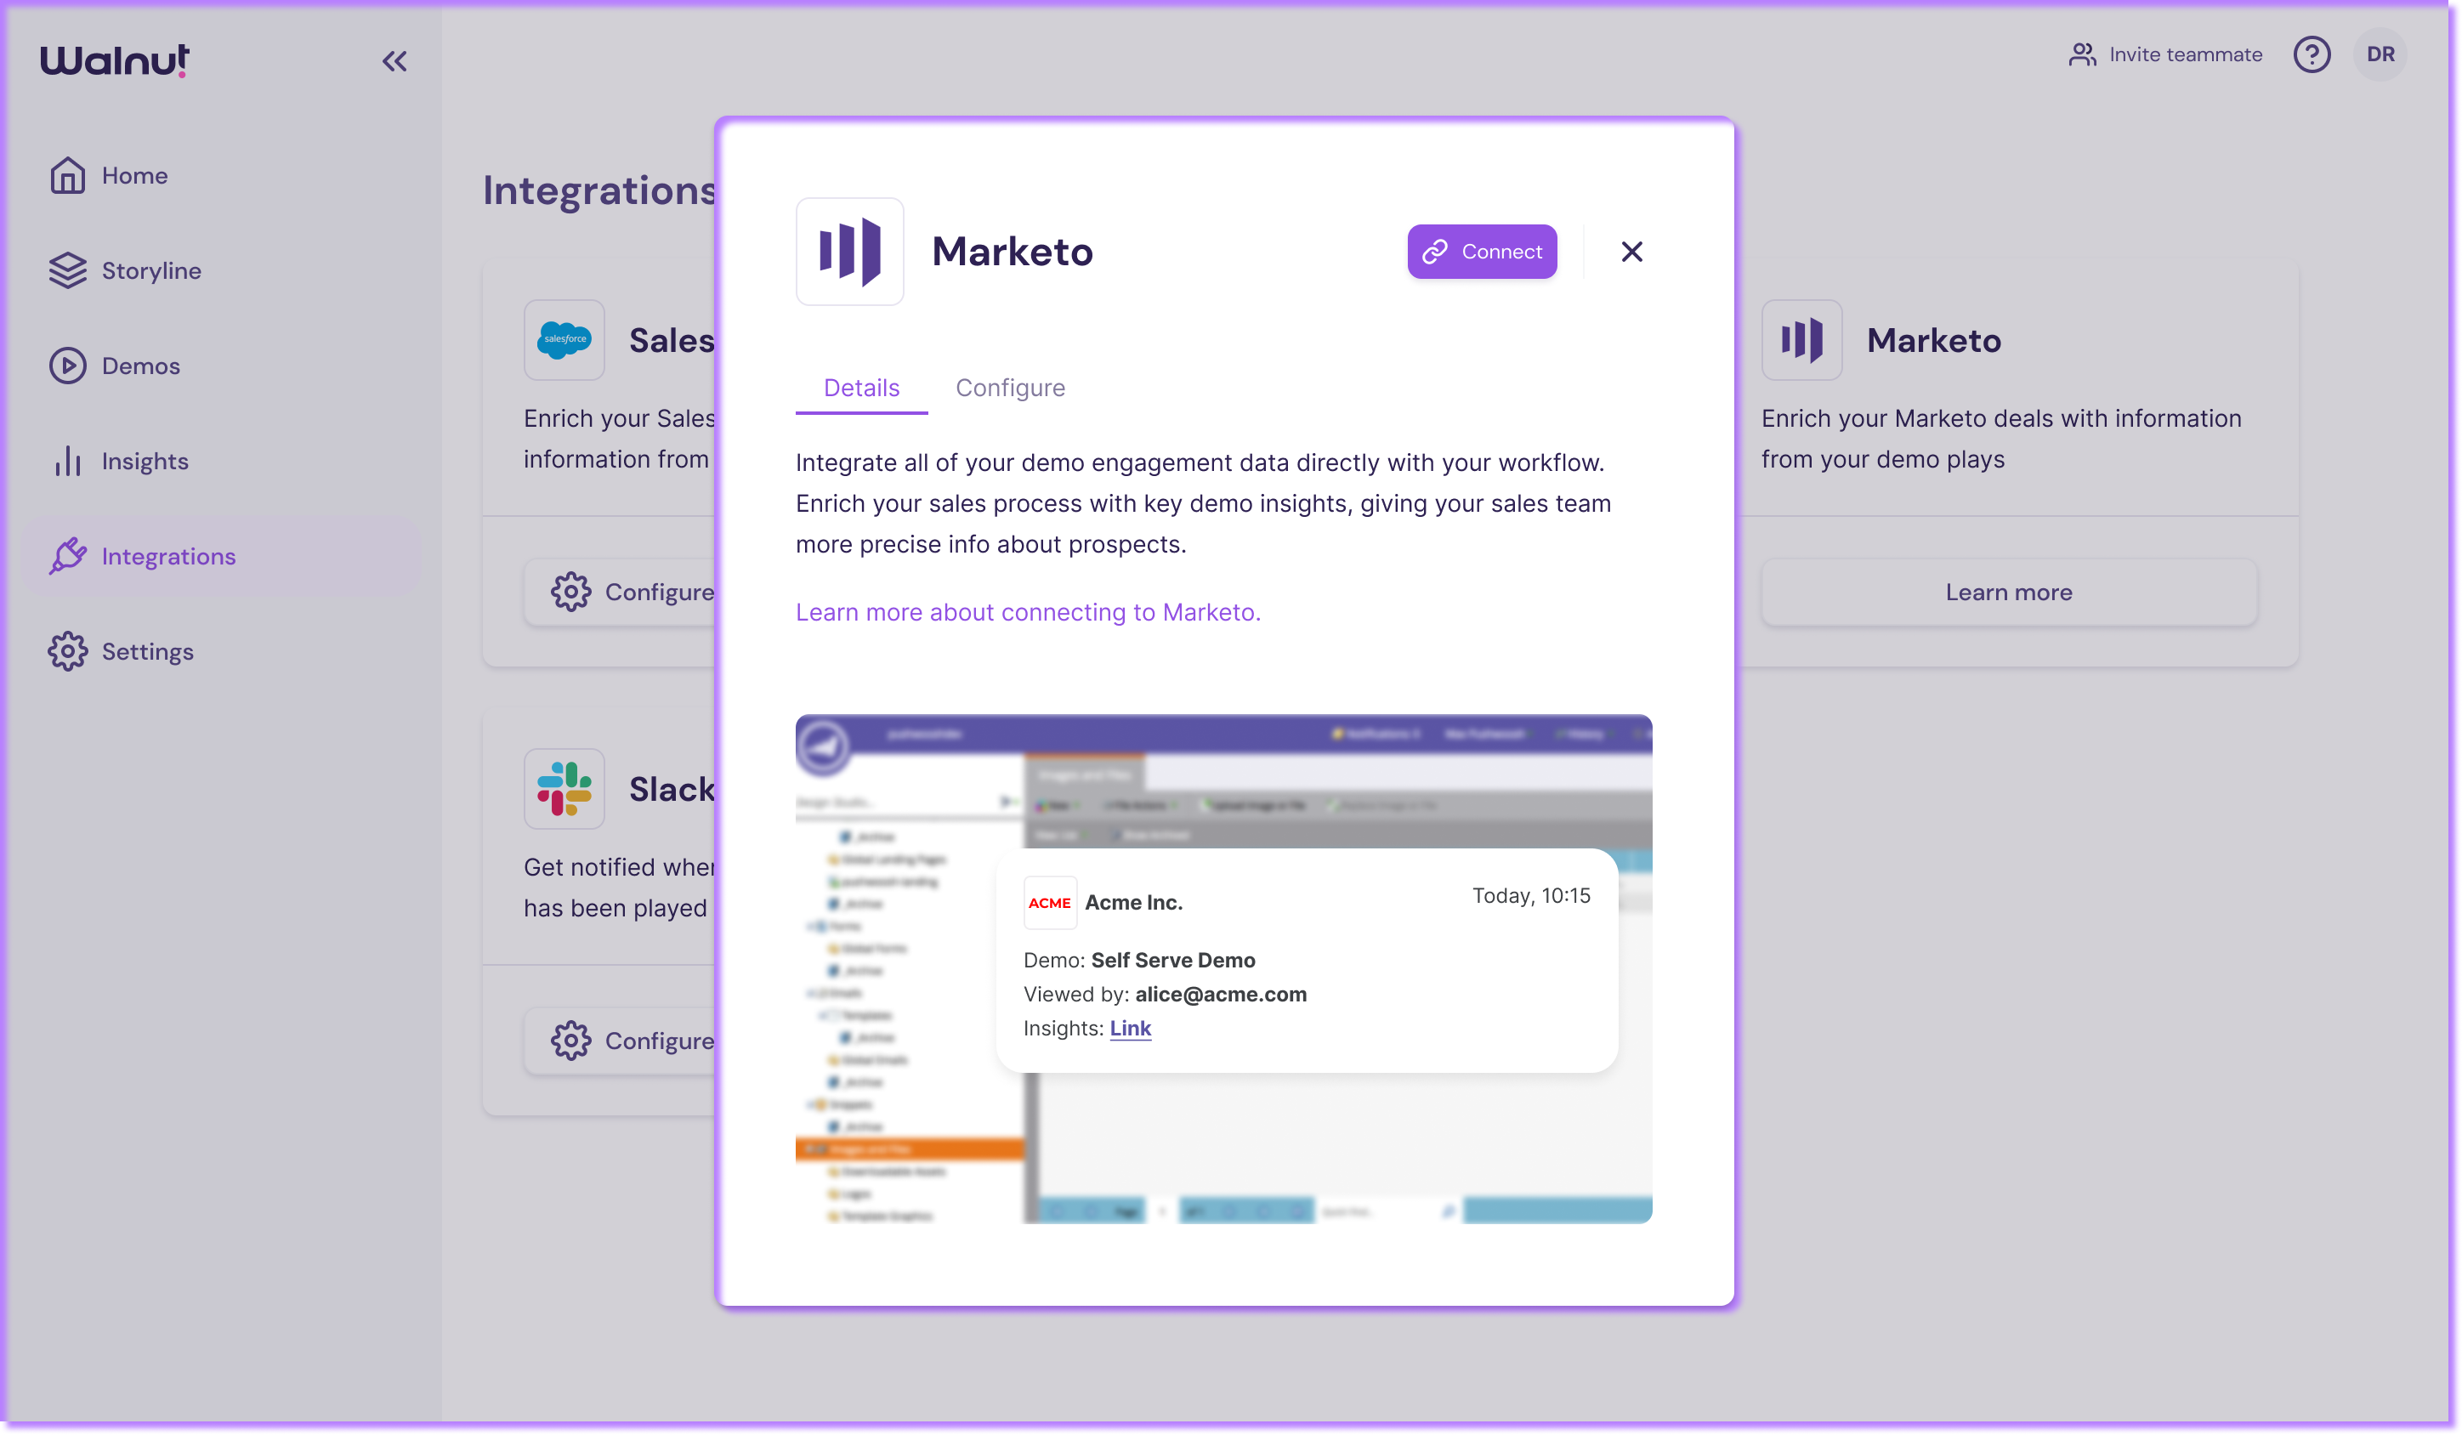2462x1435 pixels.
Task: Click the Marketo card description text
Action: pos(2001,439)
